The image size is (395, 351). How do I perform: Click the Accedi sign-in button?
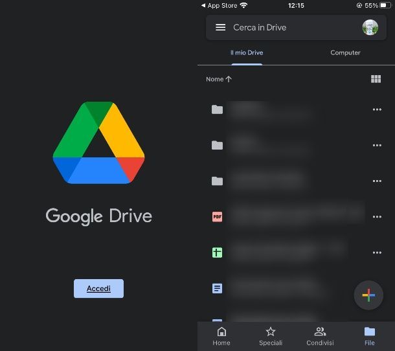[98, 288]
